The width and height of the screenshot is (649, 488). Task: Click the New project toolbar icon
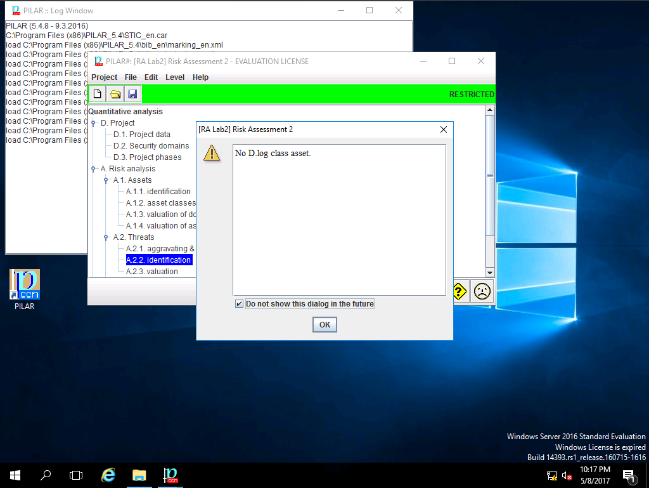[98, 94]
